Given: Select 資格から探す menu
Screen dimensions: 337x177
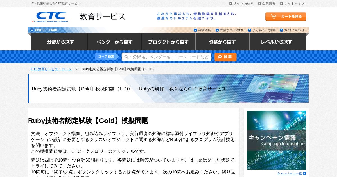Looking at the screenshot, I should [x=222, y=42].
